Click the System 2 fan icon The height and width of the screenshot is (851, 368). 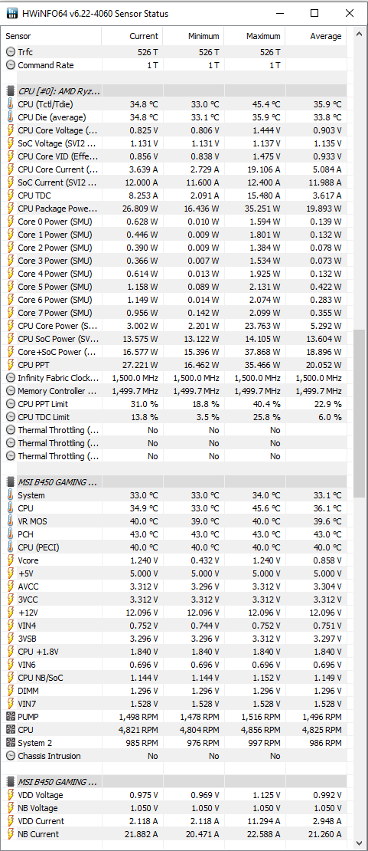coord(10,743)
